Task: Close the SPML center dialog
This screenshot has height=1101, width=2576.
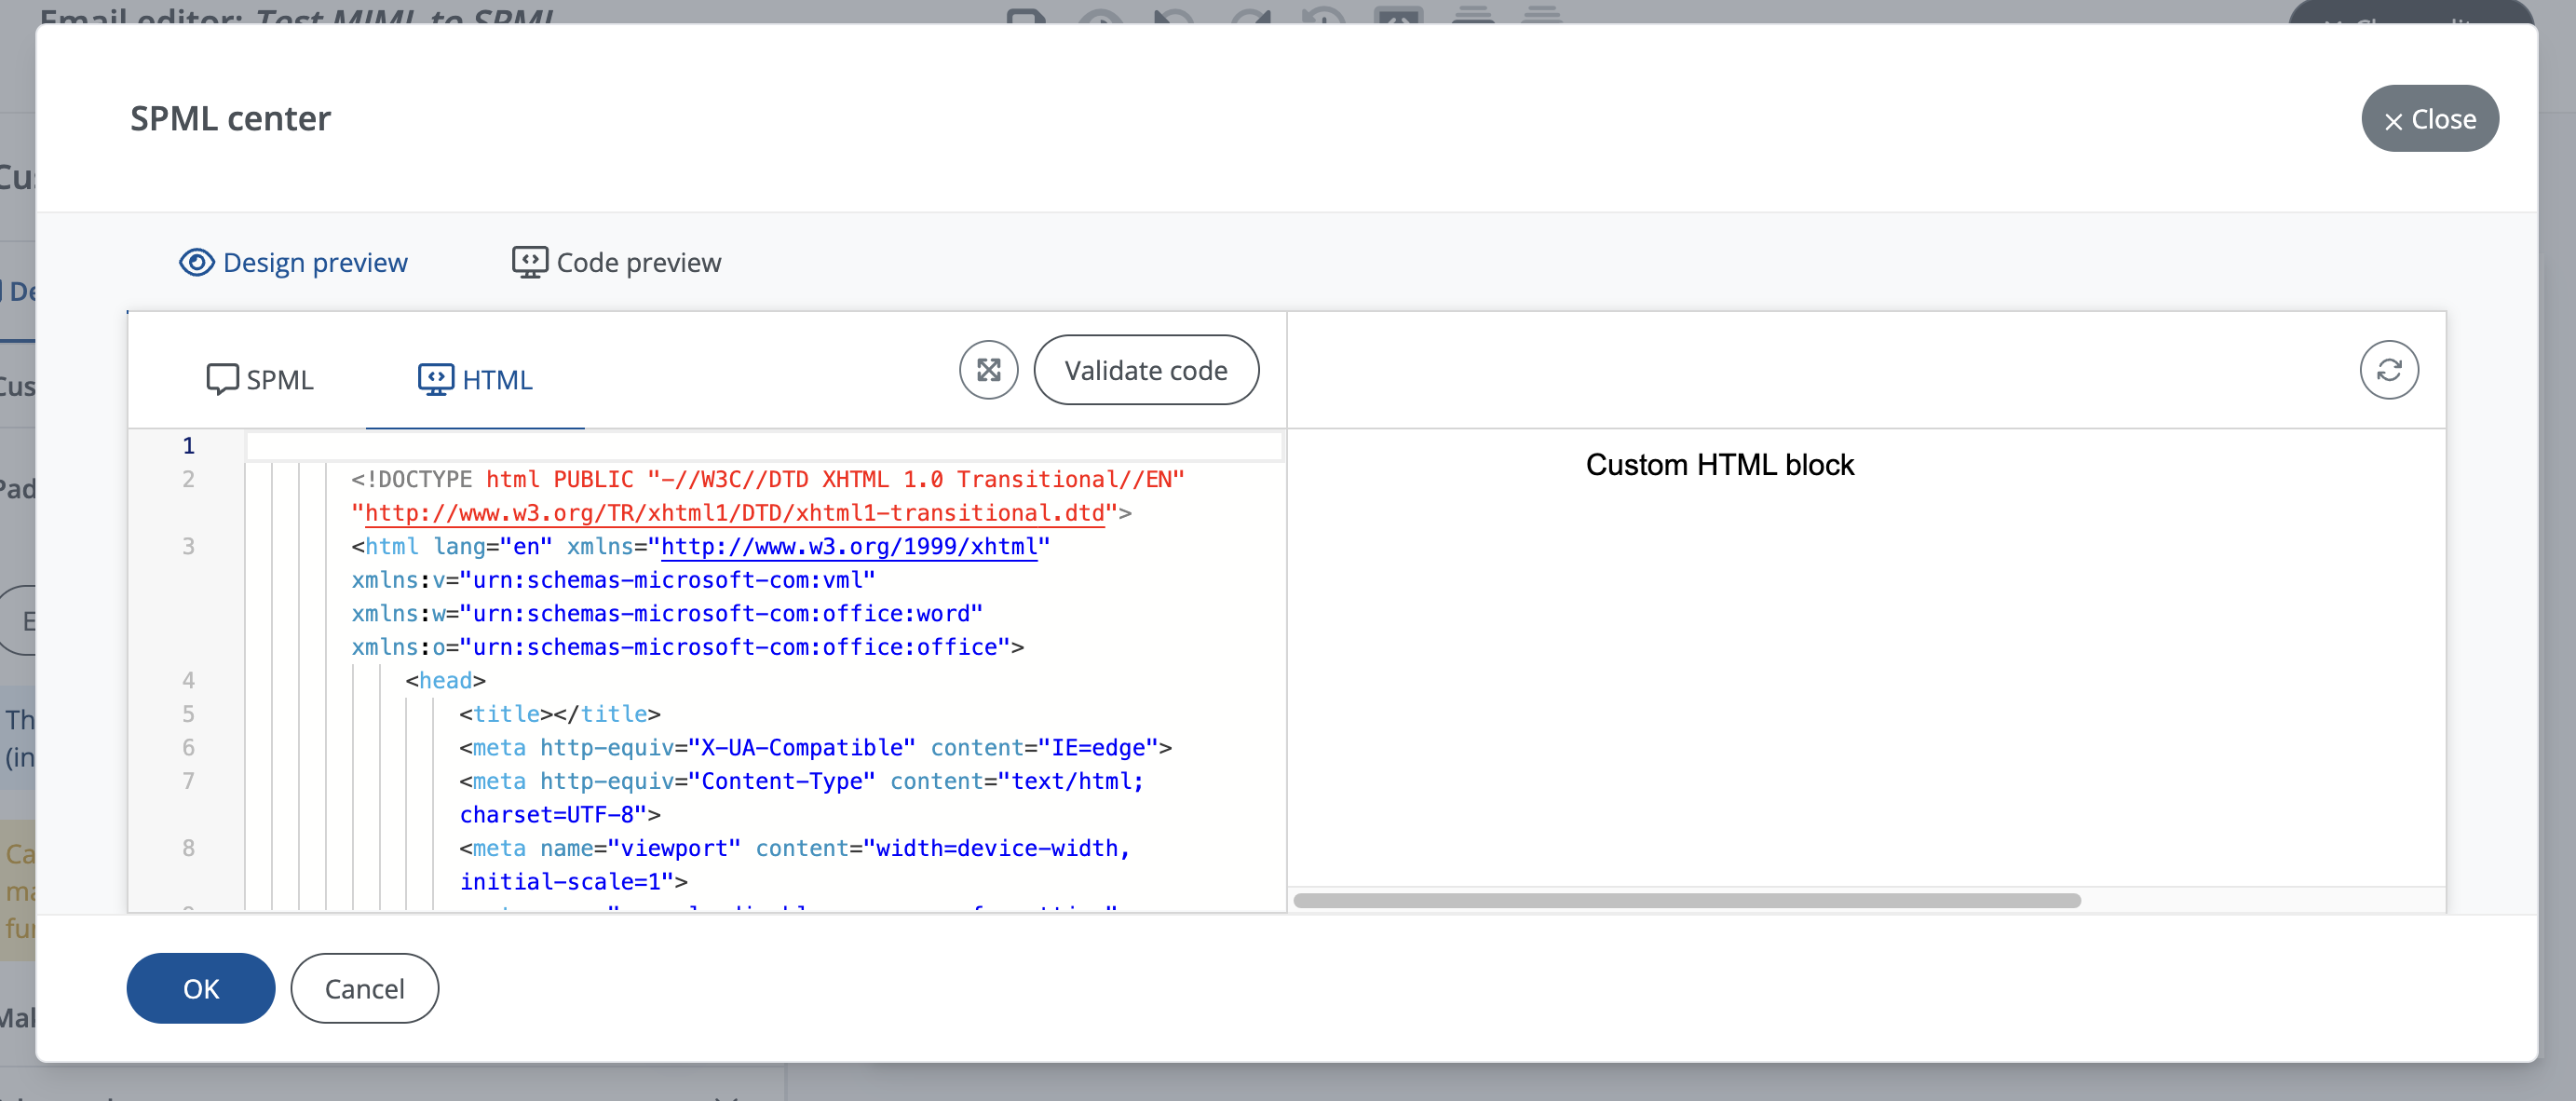Action: point(2429,119)
